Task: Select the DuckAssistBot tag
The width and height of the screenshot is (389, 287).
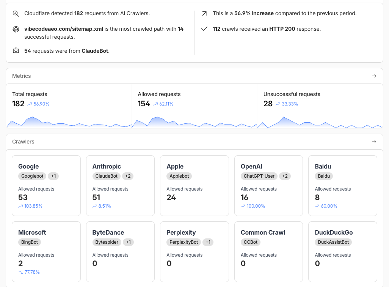Action: point(333,242)
